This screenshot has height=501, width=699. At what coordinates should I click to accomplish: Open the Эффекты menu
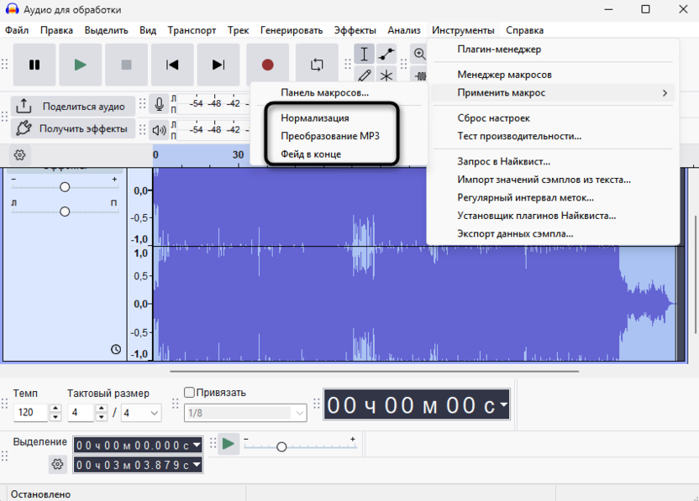pos(356,29)
